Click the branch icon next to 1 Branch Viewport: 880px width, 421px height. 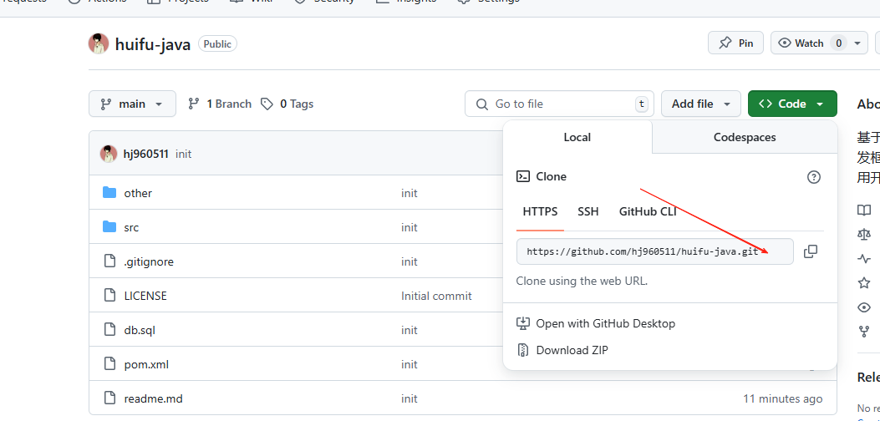pyautogui.click(x=194, y=104)
